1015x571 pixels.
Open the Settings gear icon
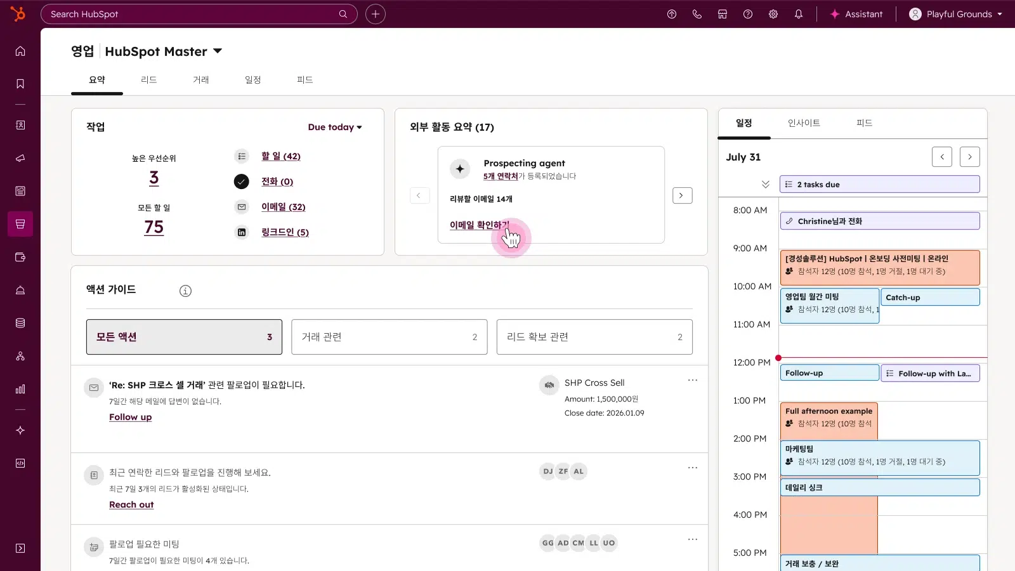pos(773,14)
